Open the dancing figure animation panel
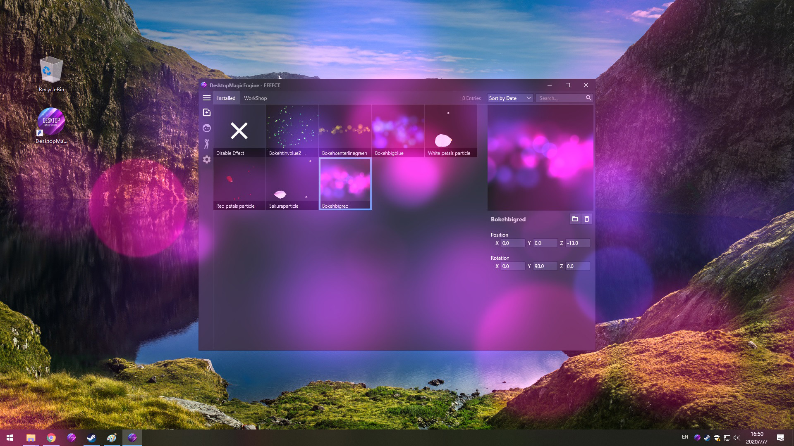 click(x=207, y=144)
